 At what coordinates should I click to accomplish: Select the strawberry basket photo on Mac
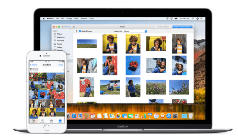click(133, 66)
